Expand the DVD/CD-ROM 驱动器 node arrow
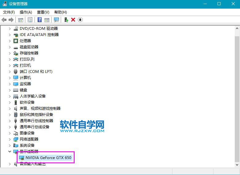Viewport: 240px width, 175px height. pyautogui.click(x=10, y=29)
